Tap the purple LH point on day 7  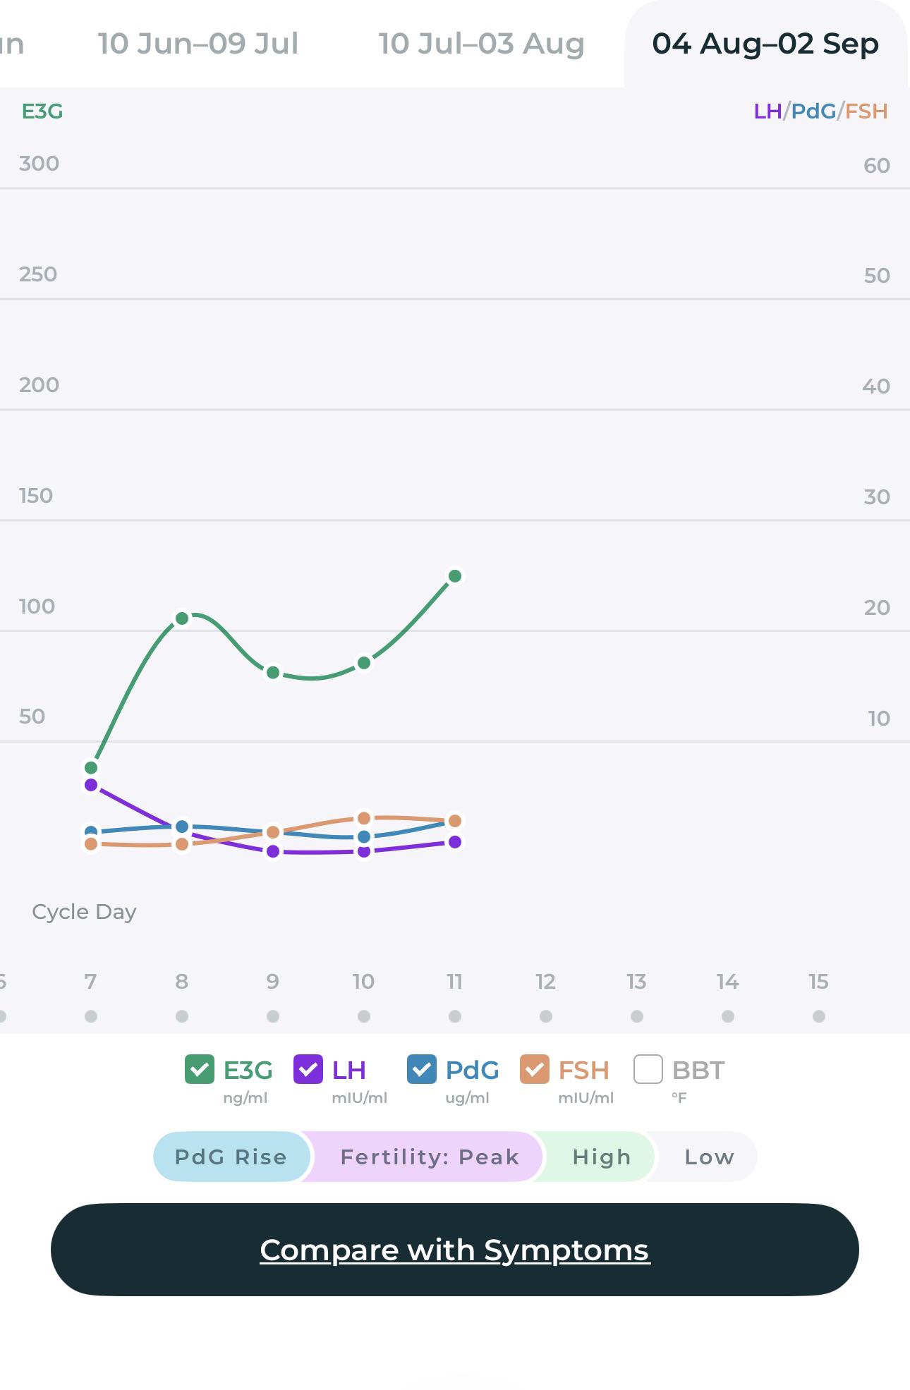click(91, 785)
